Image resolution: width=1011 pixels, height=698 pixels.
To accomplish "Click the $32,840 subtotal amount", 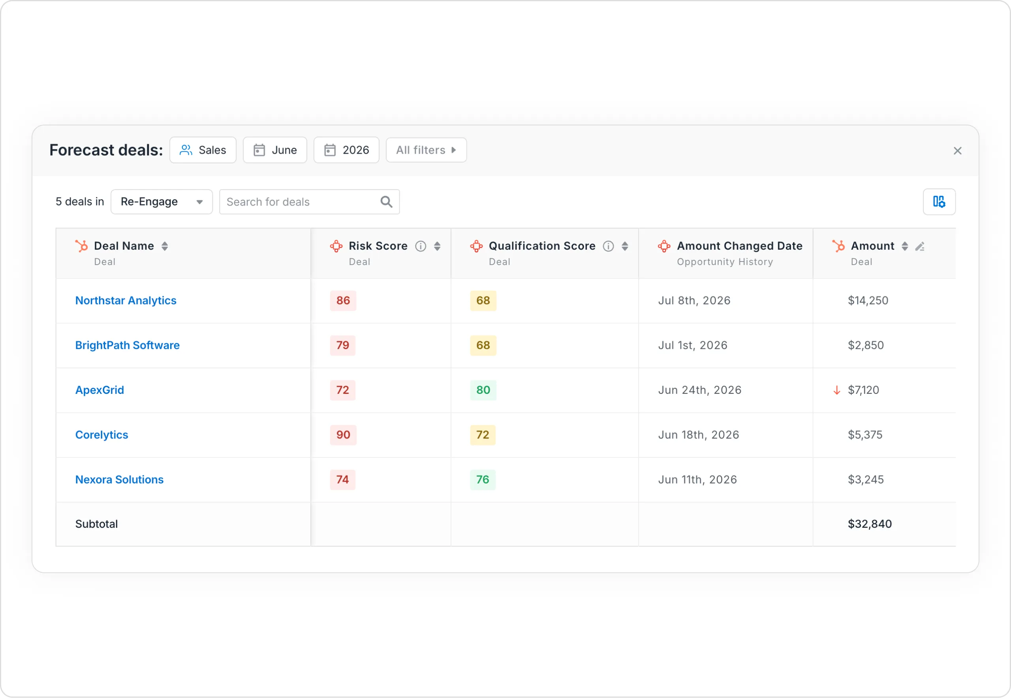I will coord(869,524).
